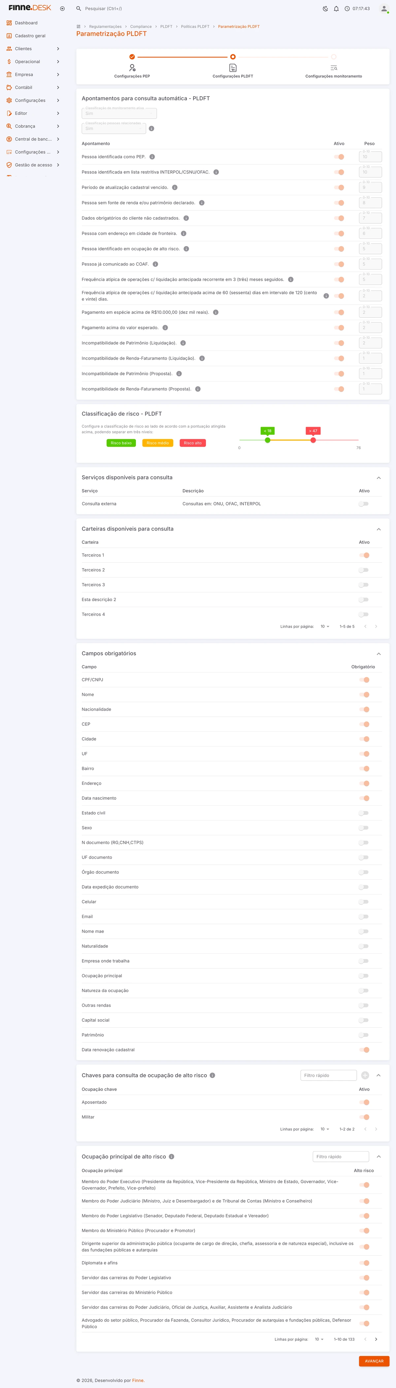Click the sidebar pin icon beside the logo
This screenshot has width=396, height=1388.
point(62,9)
